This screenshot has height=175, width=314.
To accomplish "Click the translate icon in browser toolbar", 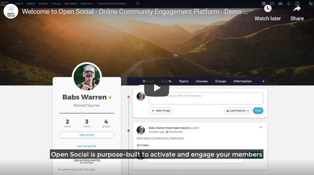I will click(x=311, y=3).
